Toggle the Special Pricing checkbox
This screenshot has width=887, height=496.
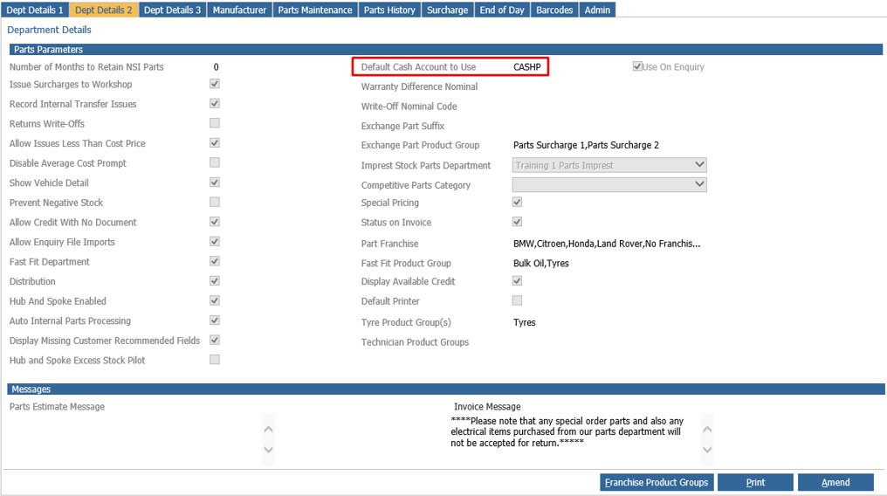click(517, 202)
